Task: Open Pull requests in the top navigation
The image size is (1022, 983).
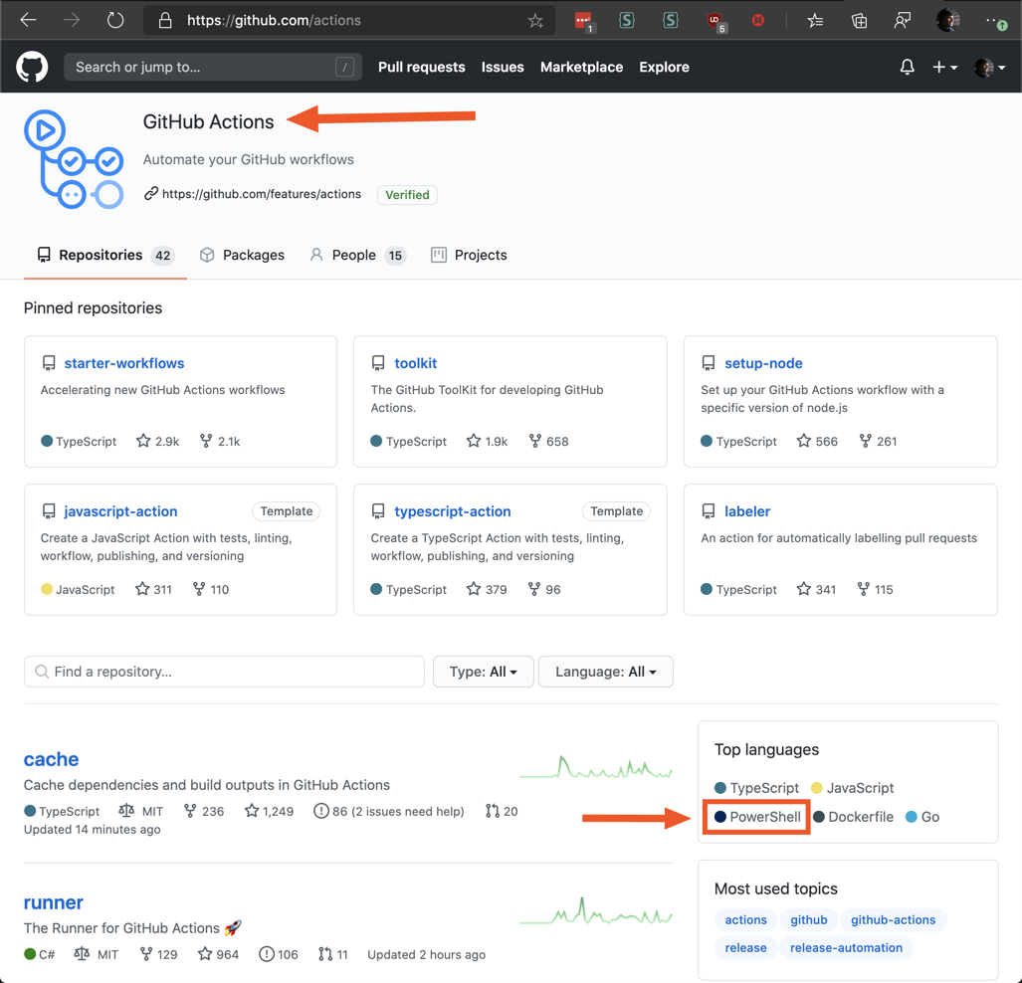Action: [x=421, y=67]
